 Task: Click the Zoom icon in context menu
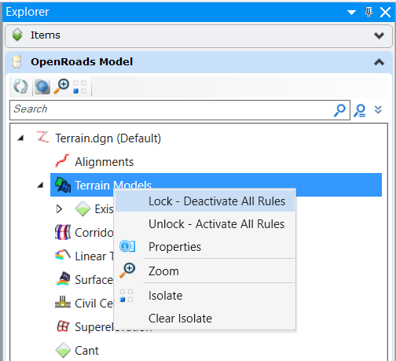[x=127, y=271]
